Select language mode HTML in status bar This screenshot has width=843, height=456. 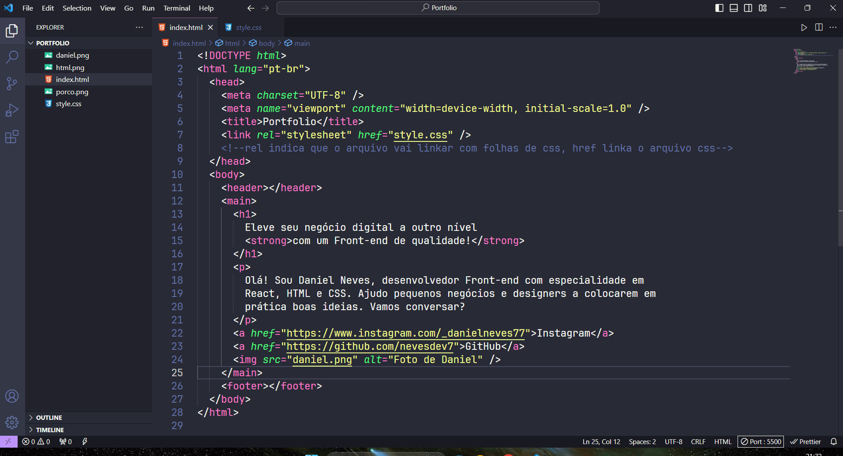pyautogui.click(x=723, y=441)
